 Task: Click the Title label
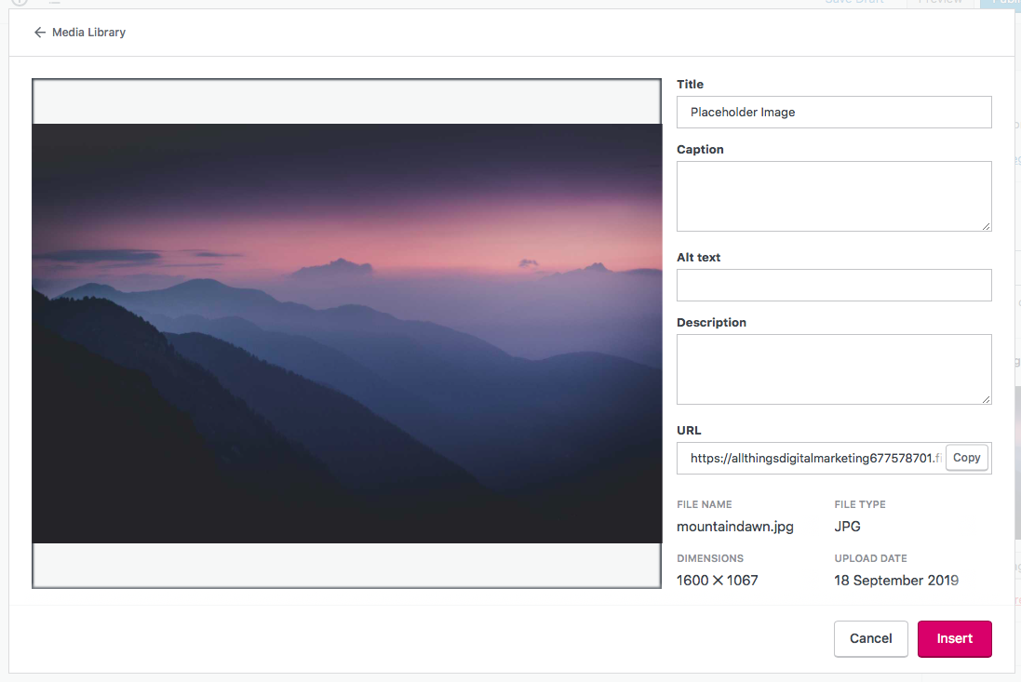[690, 84]
